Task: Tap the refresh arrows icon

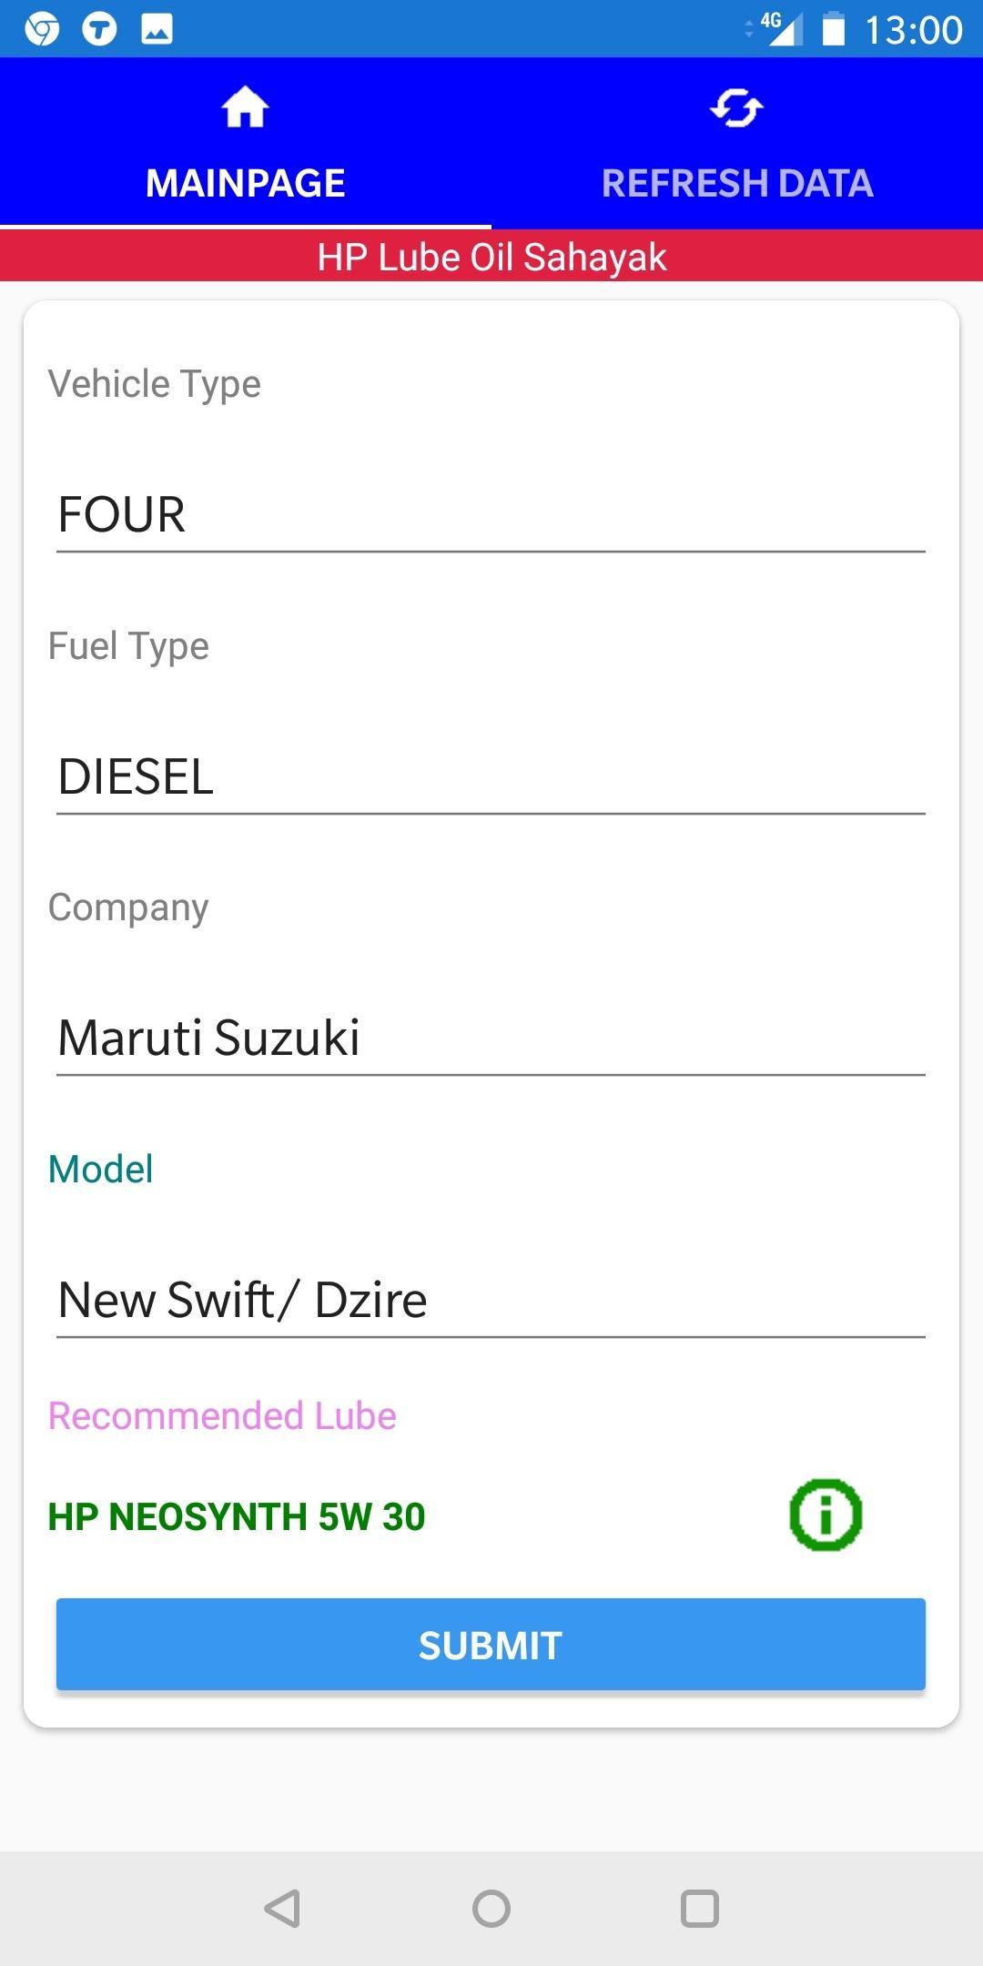Action: click(736, 107)
